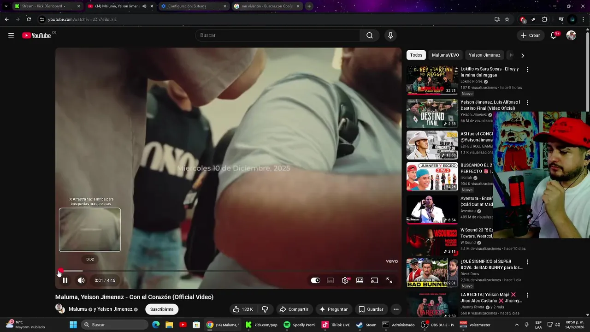Dislike the video with thumbs down
This screenshot has height=332, width=590.
click(x=265, y=309)
